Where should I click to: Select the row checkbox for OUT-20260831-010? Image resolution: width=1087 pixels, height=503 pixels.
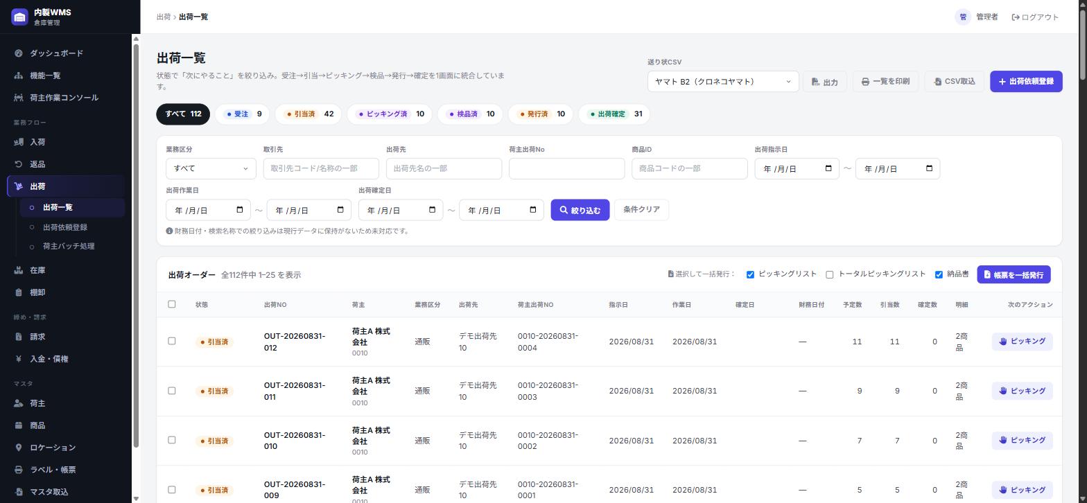click(172, 440)
